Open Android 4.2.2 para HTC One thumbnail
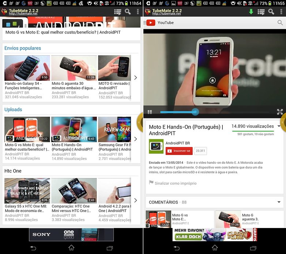This screenshot has width=286, height=254. 114,191
